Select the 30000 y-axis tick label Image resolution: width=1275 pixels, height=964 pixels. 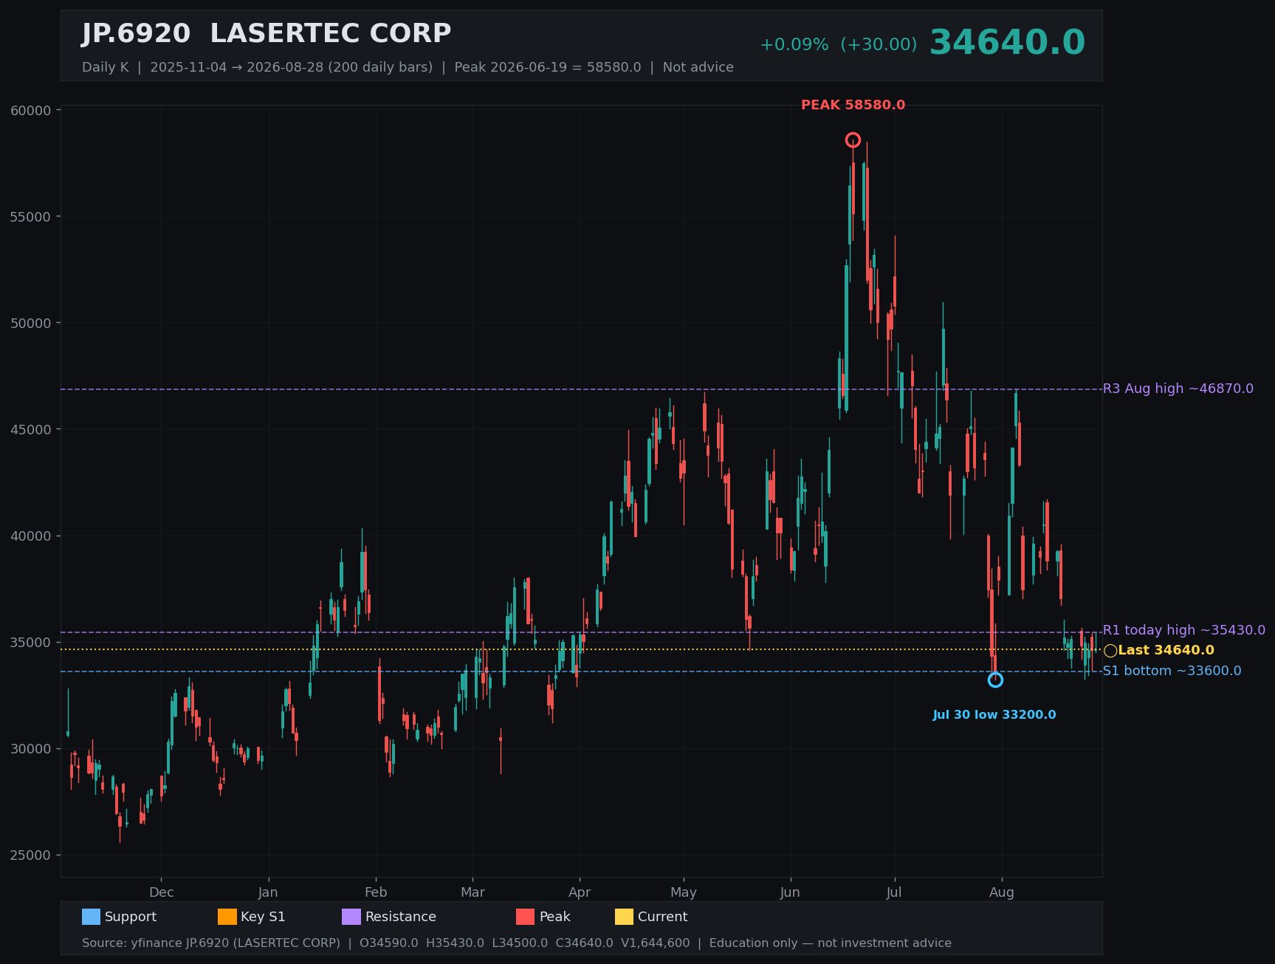pos(31,749)
